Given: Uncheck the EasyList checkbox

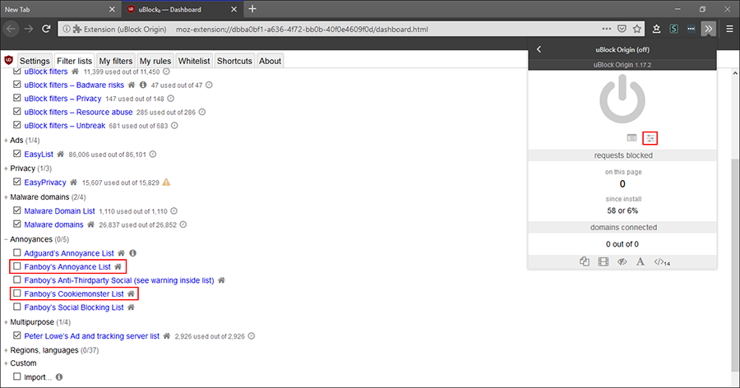Looking at the screenshot, I should point(17,154).
